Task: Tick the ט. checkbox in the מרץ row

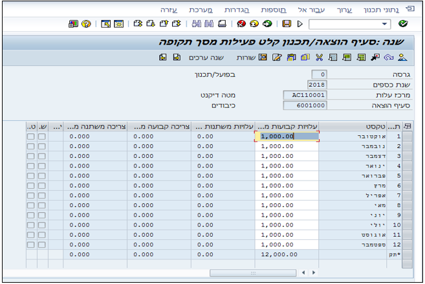Action: [x=31, y=186]
